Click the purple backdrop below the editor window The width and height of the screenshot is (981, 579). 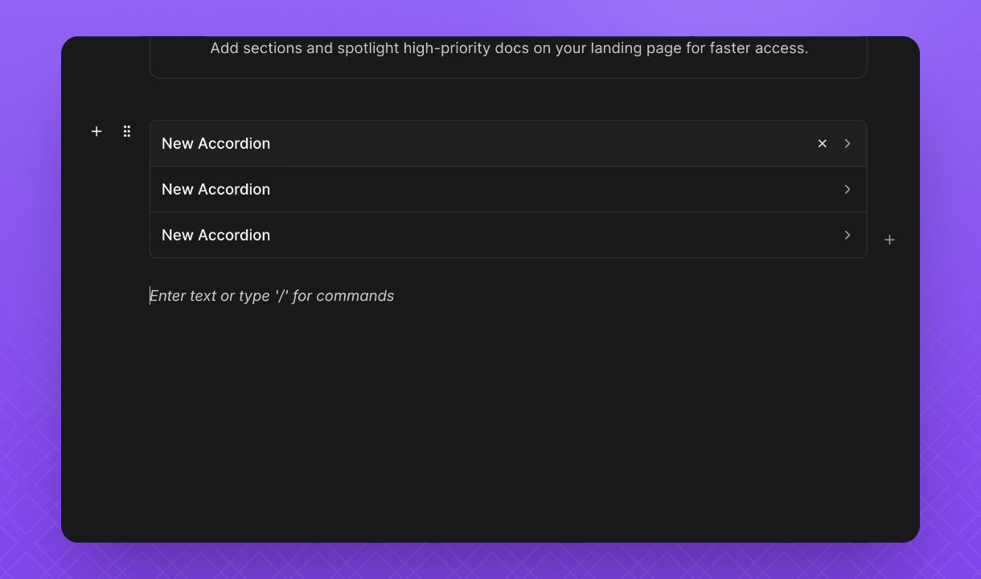point(490,561)
